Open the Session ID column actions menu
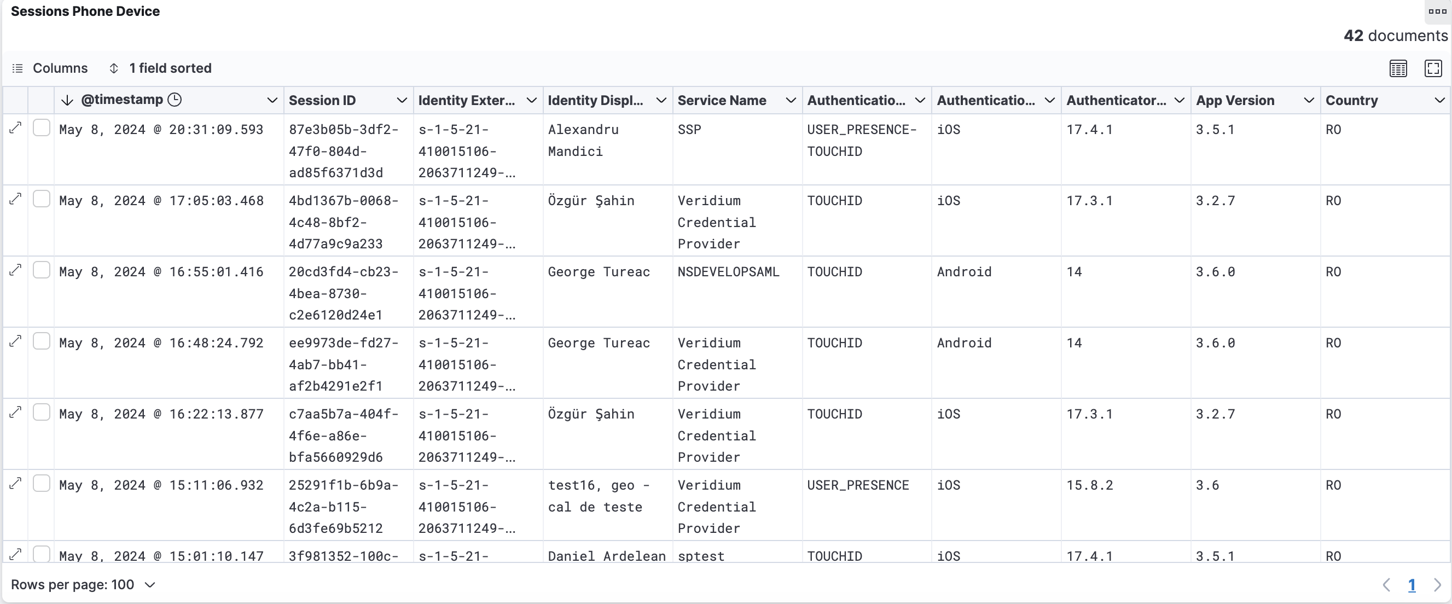This screenshot has height=604, width=1452. click(401, 100)
